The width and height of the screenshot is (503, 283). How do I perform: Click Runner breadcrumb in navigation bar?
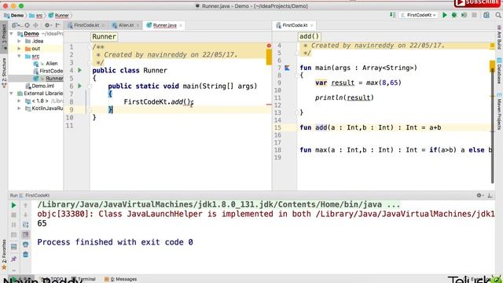(59, 16)
